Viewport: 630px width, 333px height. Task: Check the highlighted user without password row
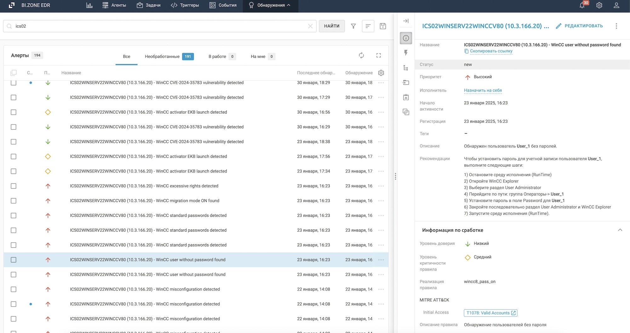(x=14, y=260)
